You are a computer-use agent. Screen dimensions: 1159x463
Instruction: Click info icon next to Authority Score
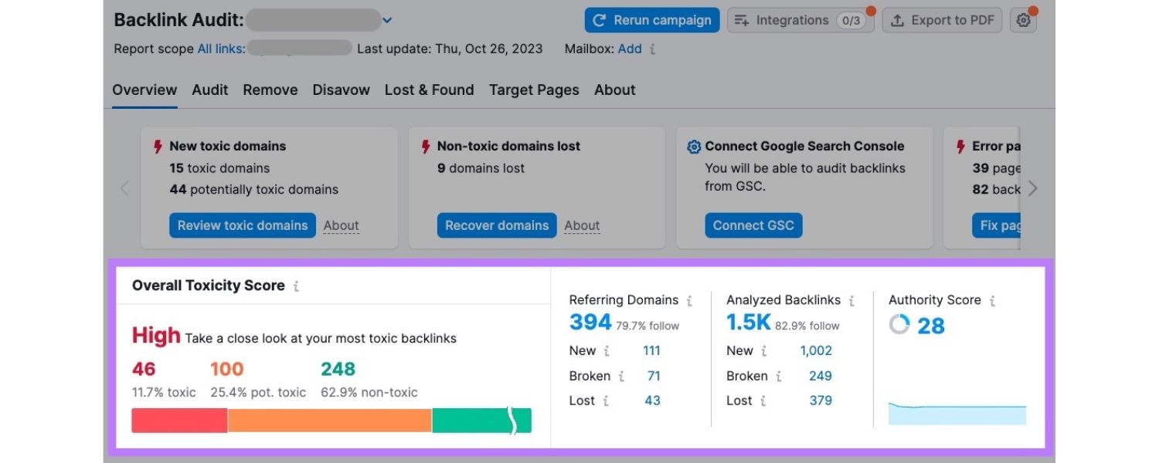click(x=992, y=301)
